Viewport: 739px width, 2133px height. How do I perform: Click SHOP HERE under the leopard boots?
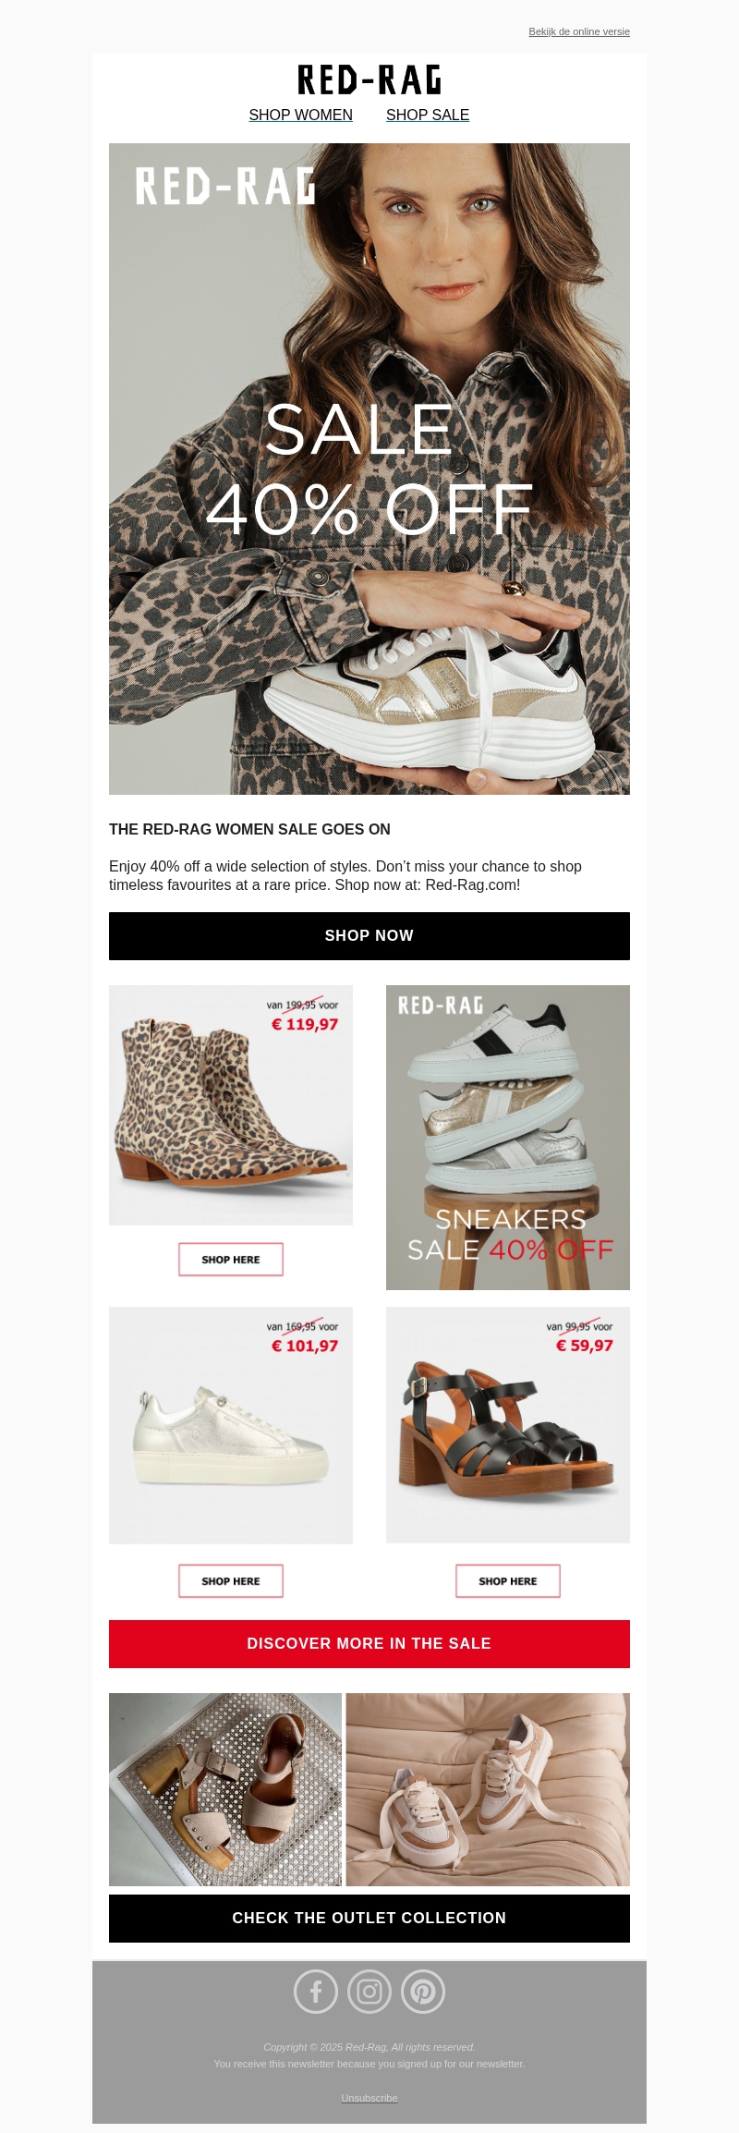pos(231,1260)
